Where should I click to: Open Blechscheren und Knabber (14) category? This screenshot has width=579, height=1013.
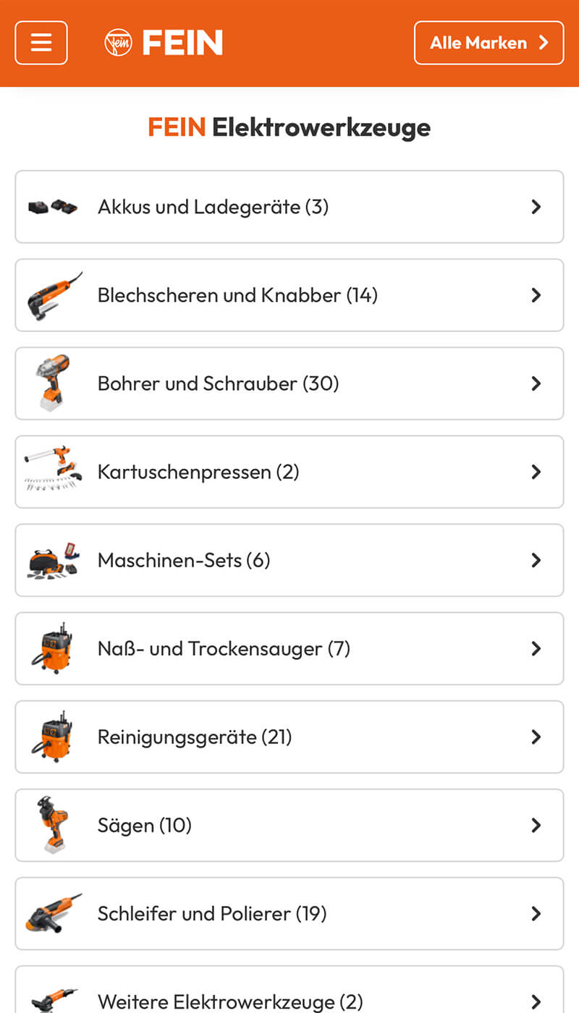click(x=237, y=295)
